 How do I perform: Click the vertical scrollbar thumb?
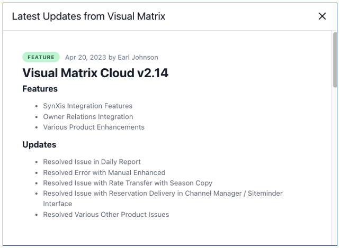click(x=335, y=58)
